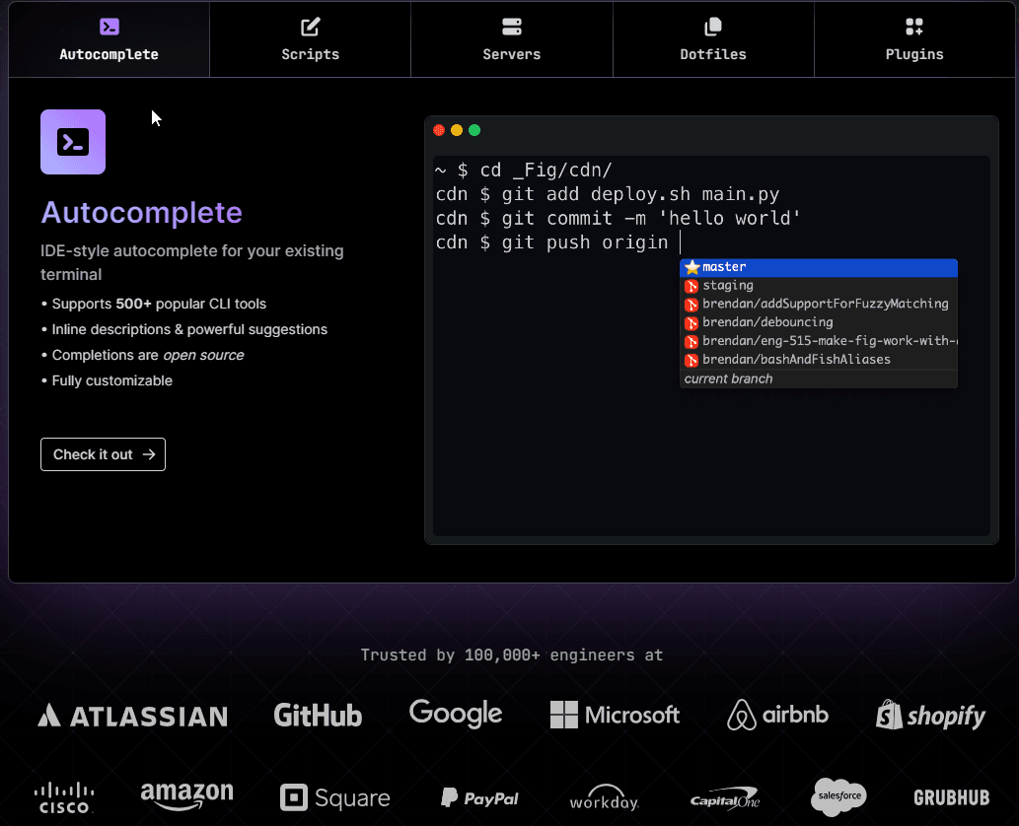The height and width of the screenshot is (826, 1019).
Task: Click the terminal input line after git push
Action: point(679,241)
